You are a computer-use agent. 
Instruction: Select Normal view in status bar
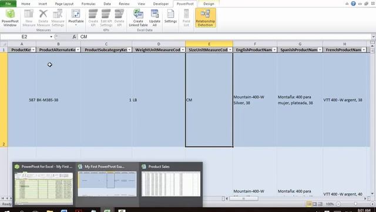click(309, 204)
